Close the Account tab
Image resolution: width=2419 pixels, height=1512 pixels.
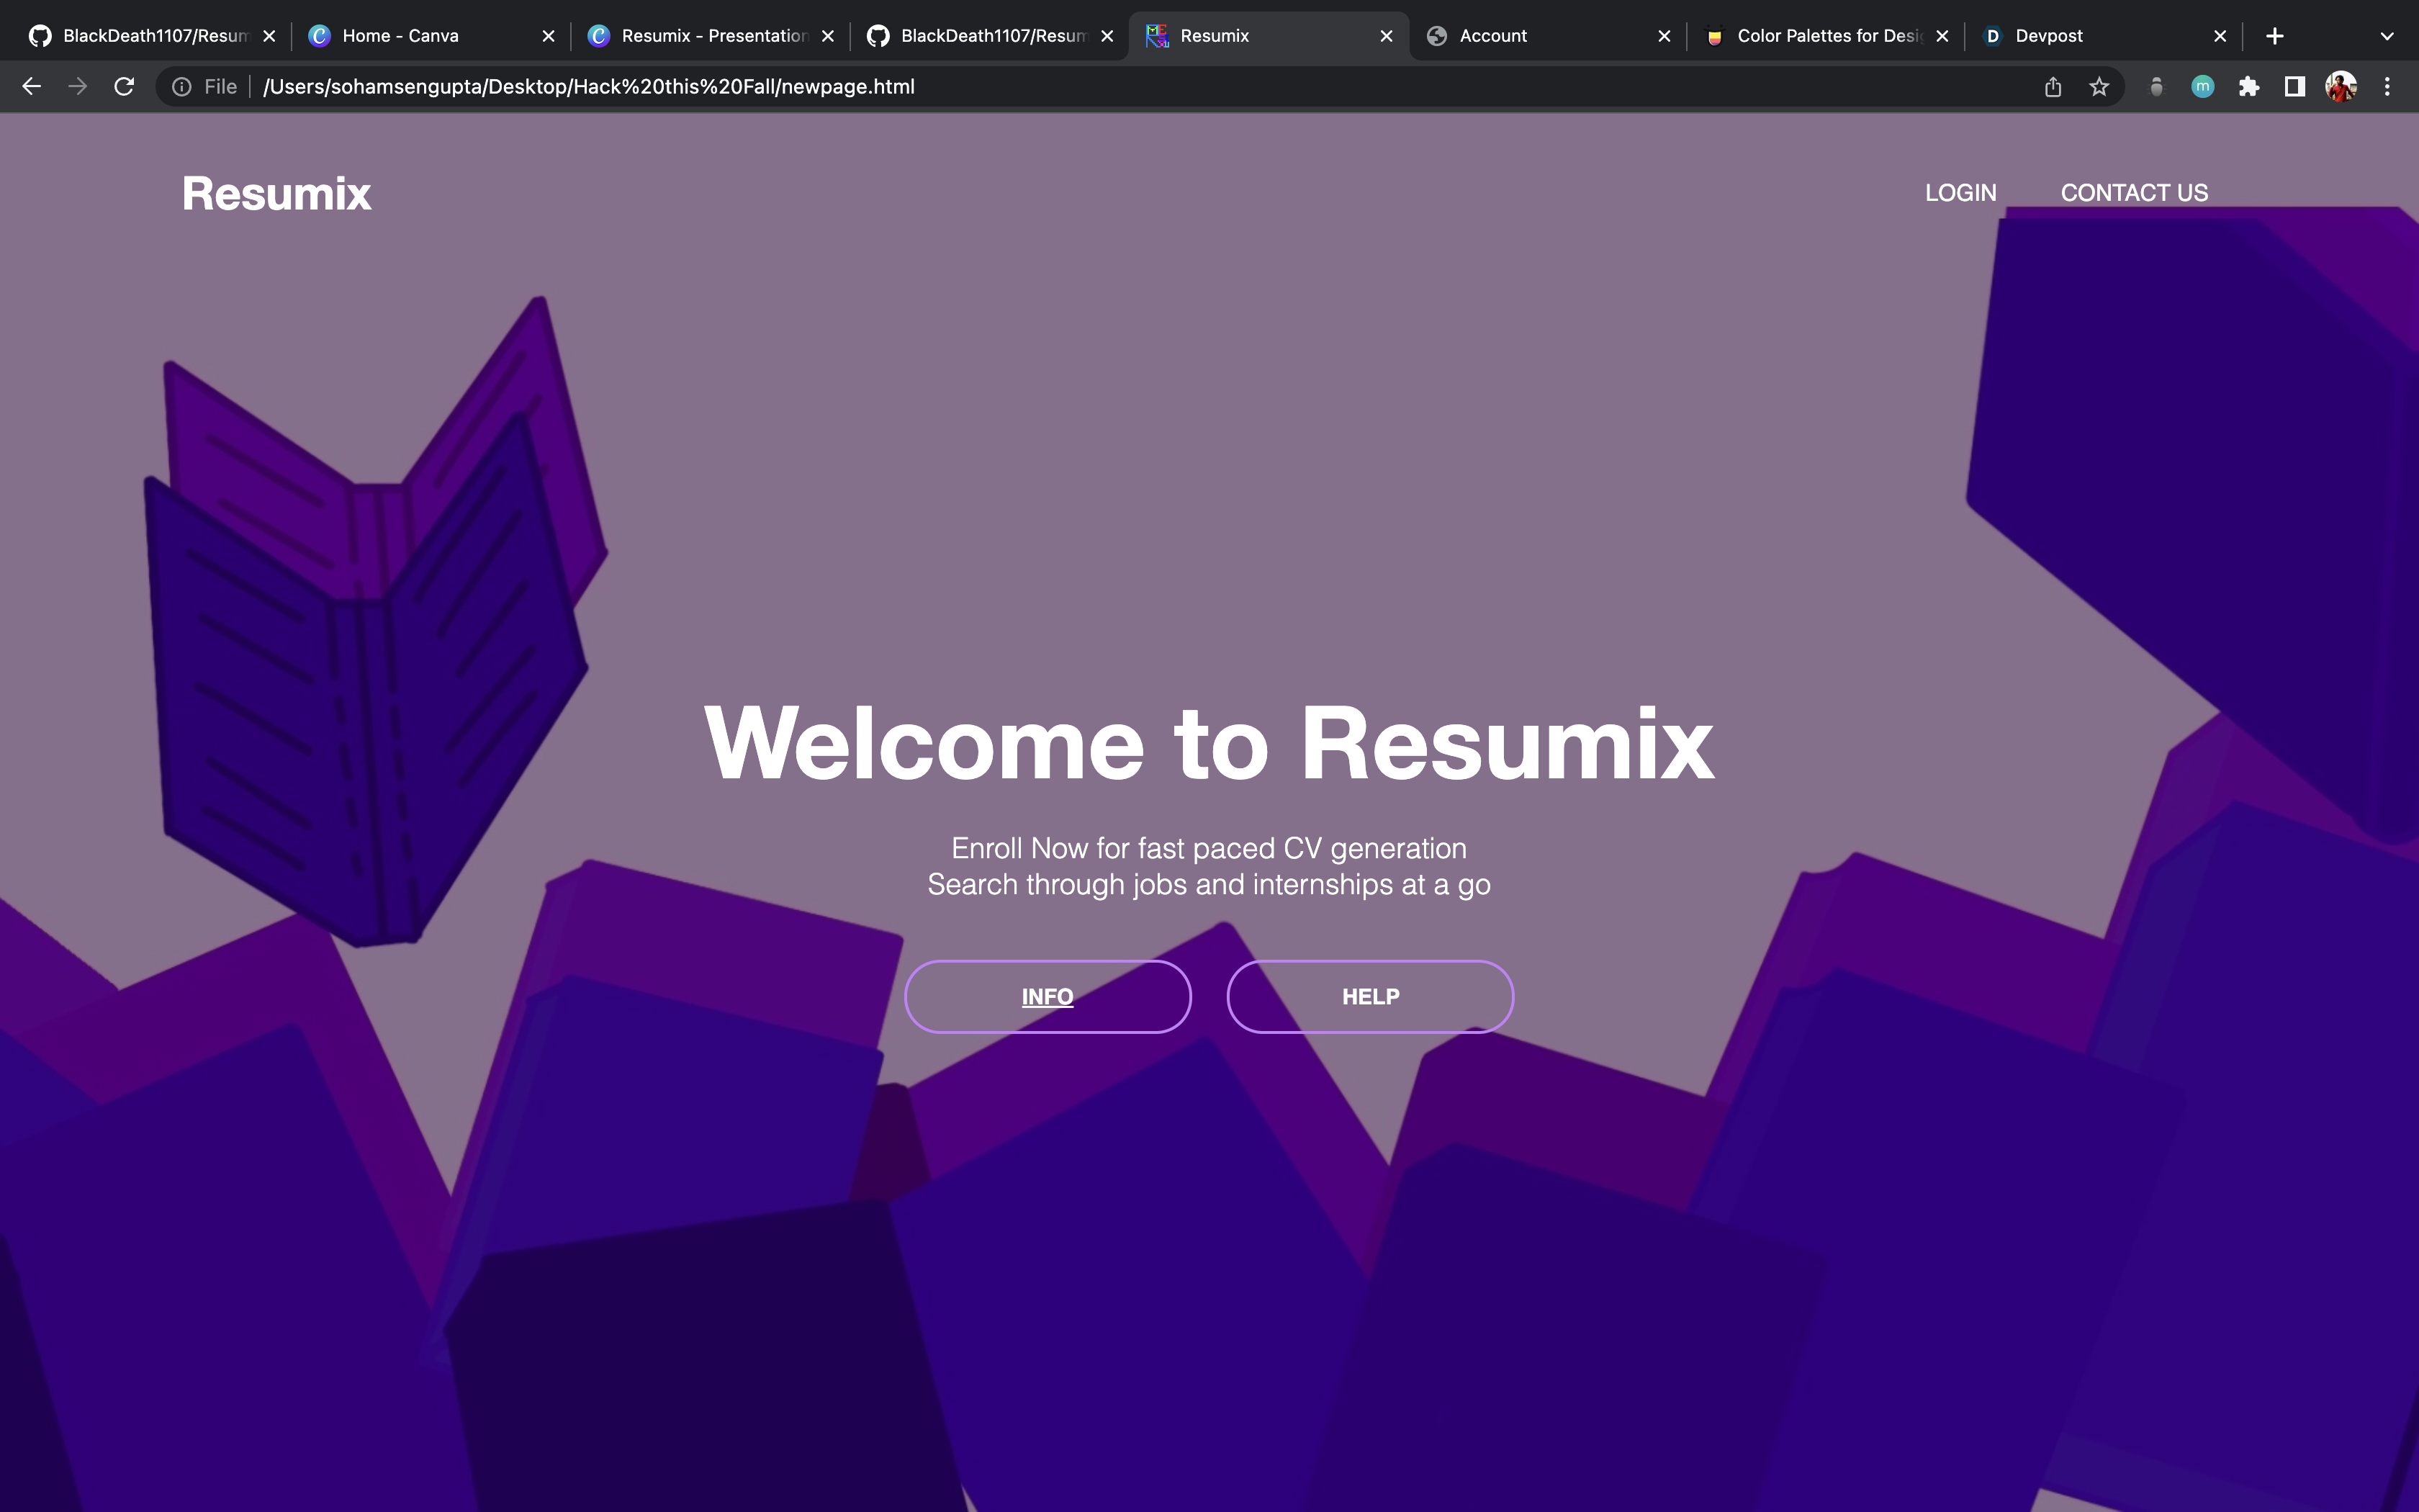pos(1665,36)
